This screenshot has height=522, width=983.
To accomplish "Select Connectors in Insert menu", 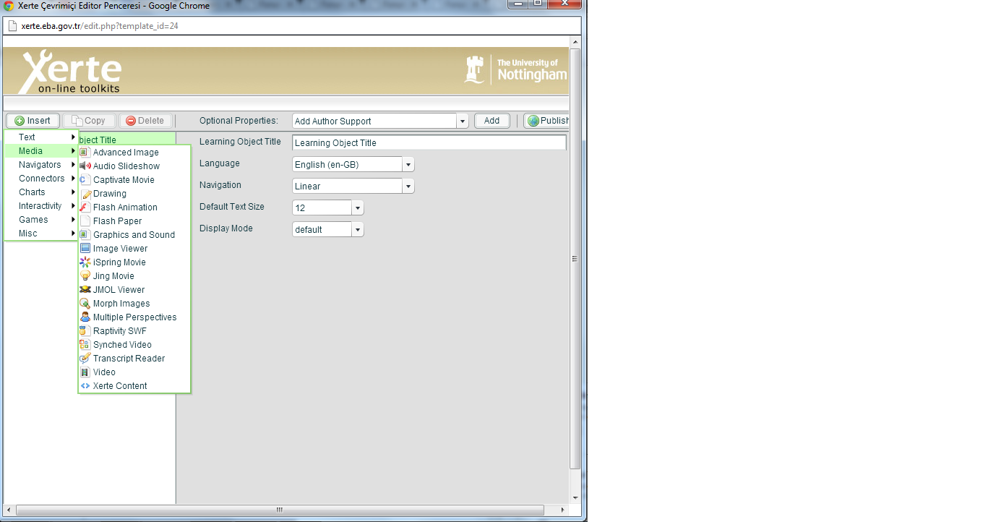I will click(41, 179).
